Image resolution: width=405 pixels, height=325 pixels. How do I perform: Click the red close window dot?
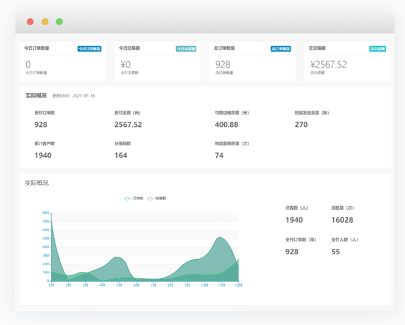[30, 22]
